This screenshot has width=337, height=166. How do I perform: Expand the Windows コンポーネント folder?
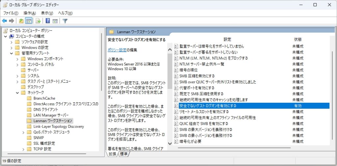coord(17,59)
